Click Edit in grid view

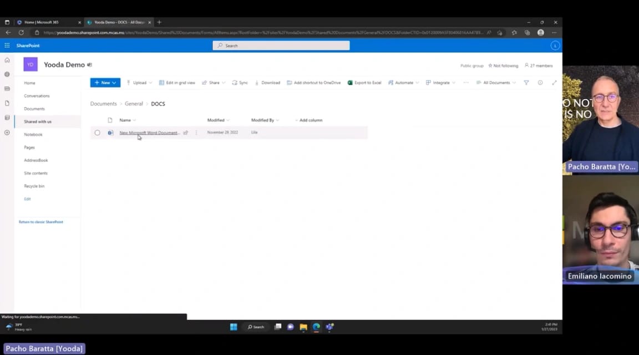177,83
